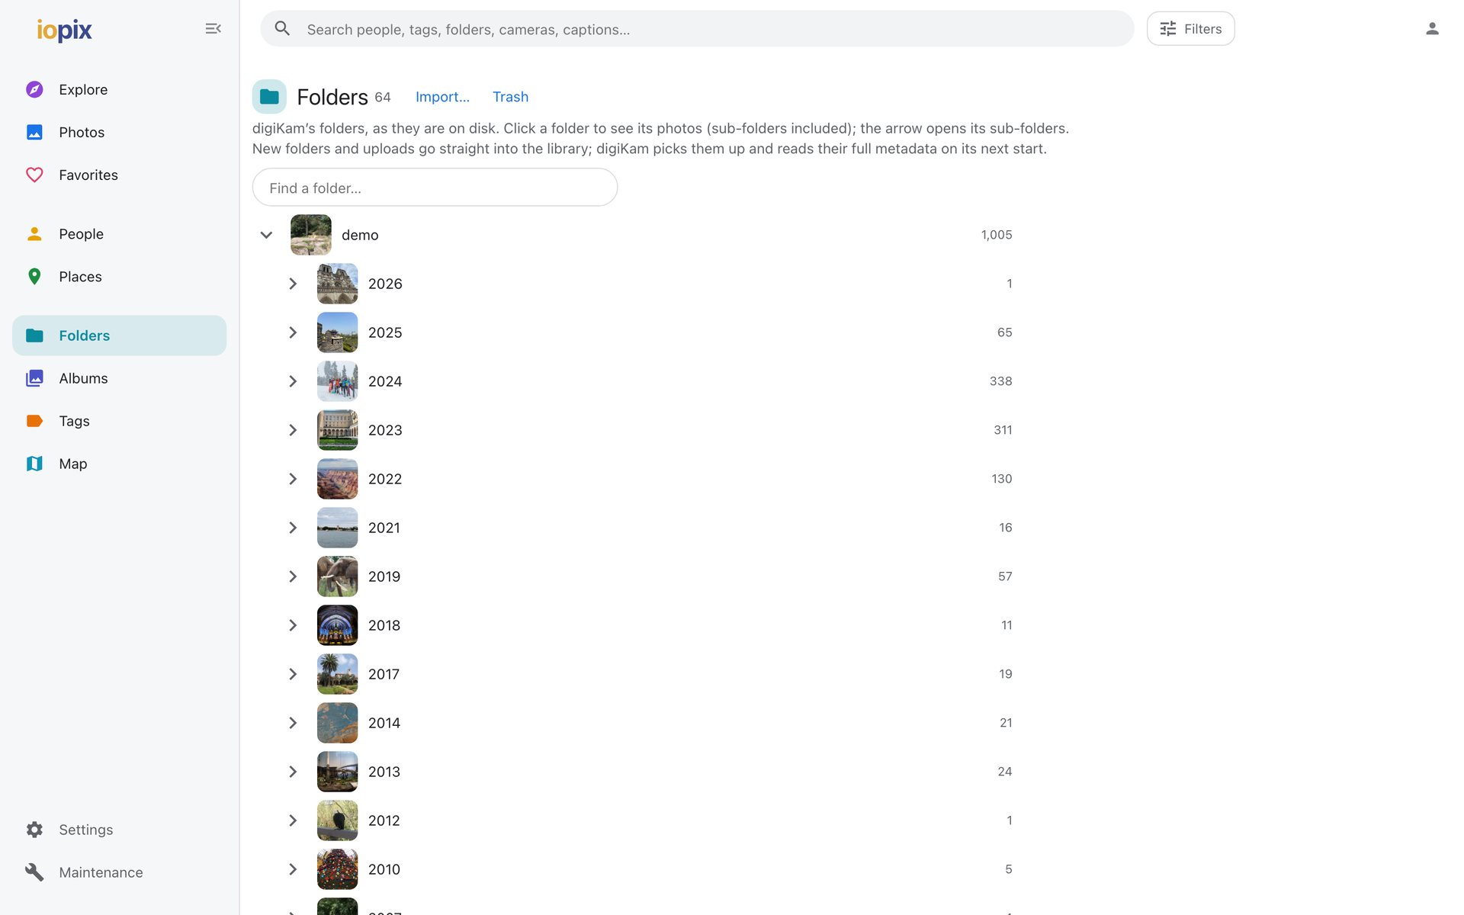Open Favorites via the heart icon

click(x=34, y=175)
